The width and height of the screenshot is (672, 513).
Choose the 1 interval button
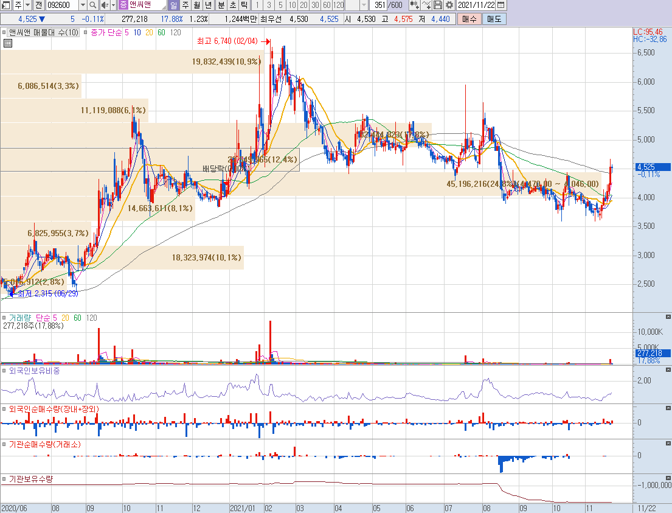(x=257, y=5)
